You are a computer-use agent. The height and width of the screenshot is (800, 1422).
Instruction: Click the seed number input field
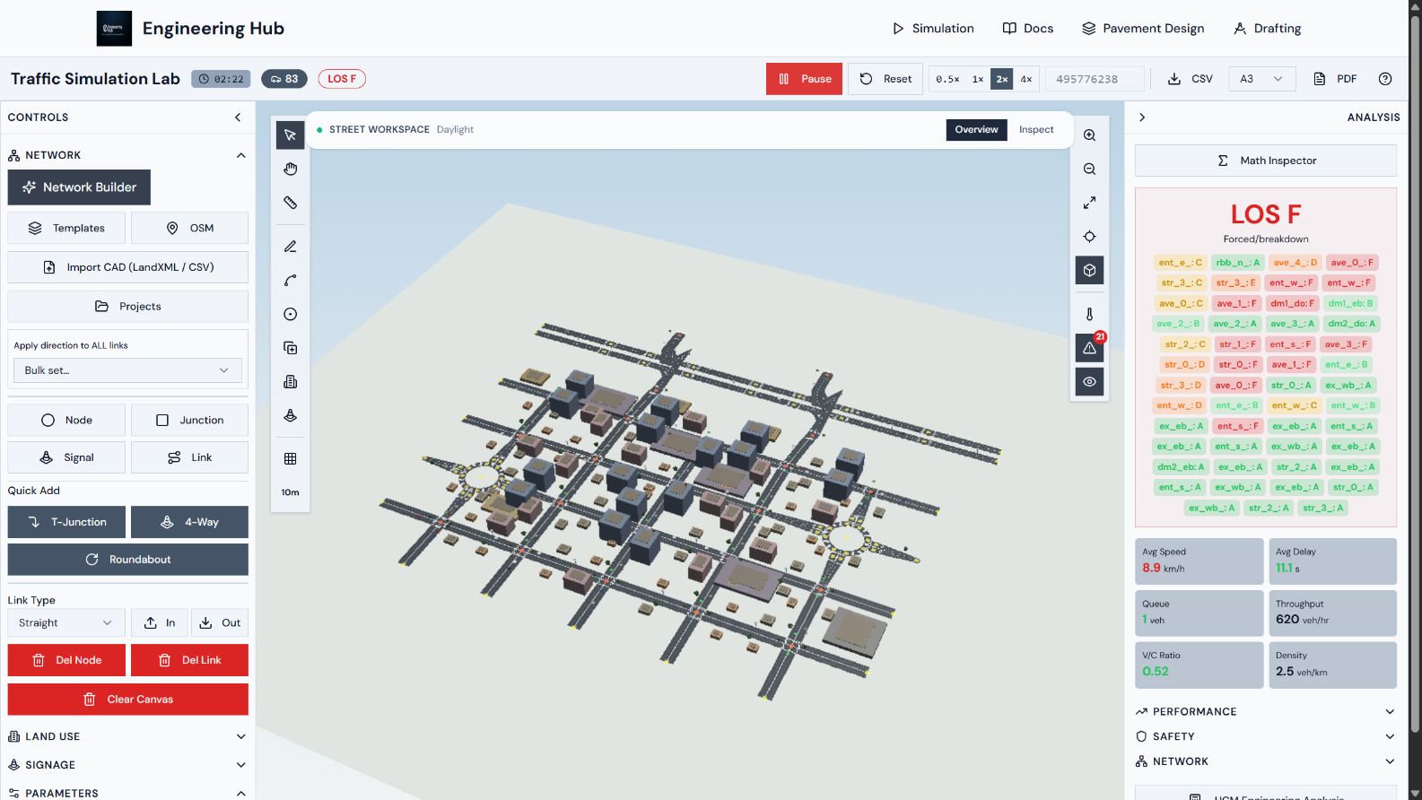tap(1095, 79)
